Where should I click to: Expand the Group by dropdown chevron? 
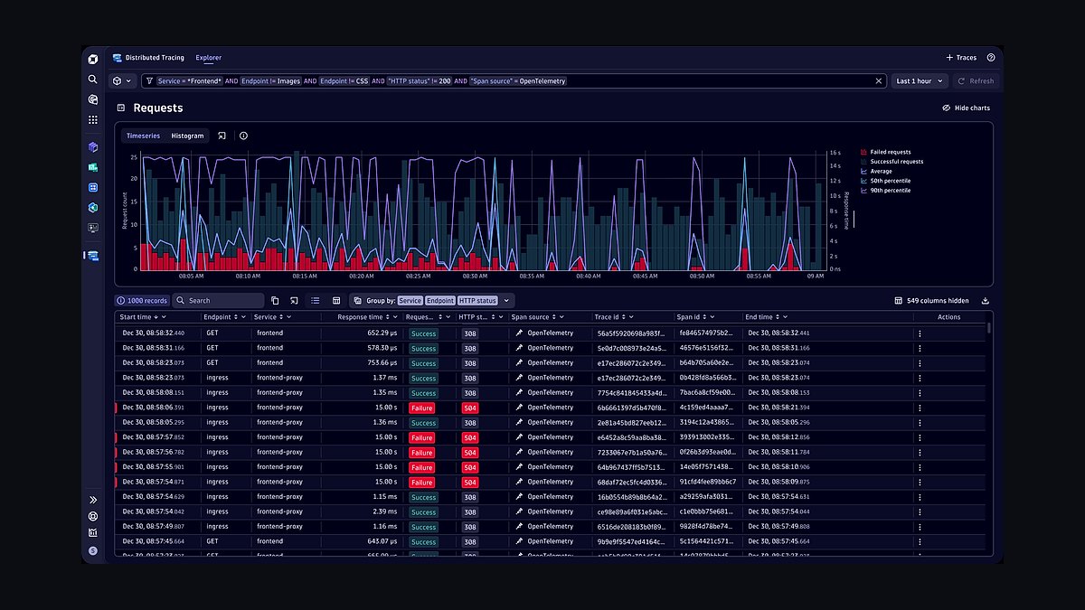click(x=507, y=300)
